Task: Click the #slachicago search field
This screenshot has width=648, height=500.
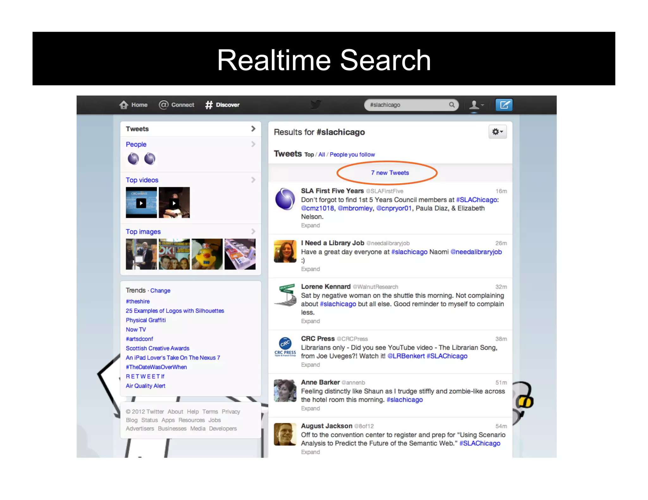Action: pos(411,105)
